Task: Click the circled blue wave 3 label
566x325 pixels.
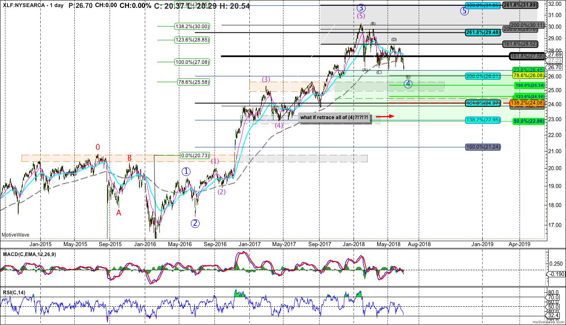Action: [361, 8]
